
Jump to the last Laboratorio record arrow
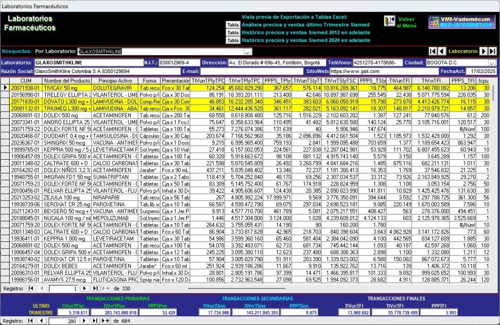tap(492, 51)
